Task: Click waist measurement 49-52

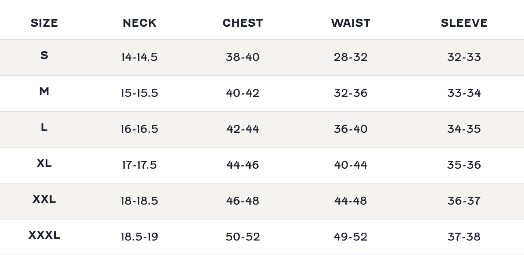Action: [x=351, y=237]
